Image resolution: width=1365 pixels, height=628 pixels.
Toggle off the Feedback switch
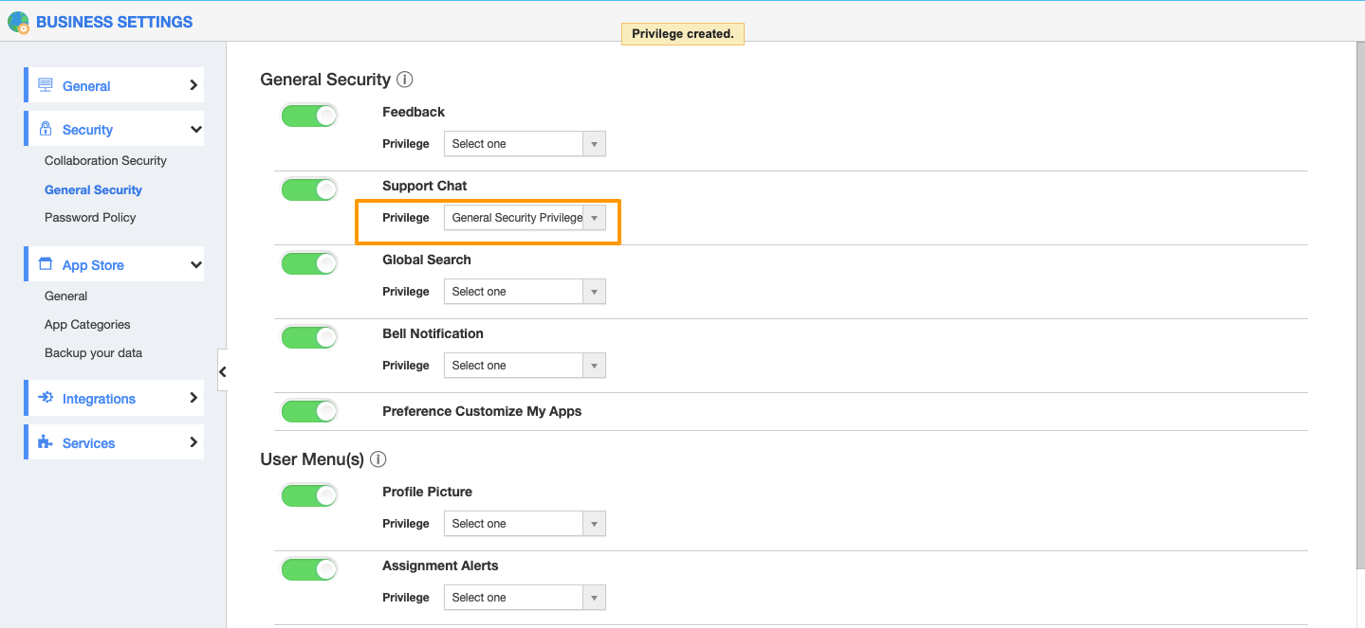click(x=309, y=116)
